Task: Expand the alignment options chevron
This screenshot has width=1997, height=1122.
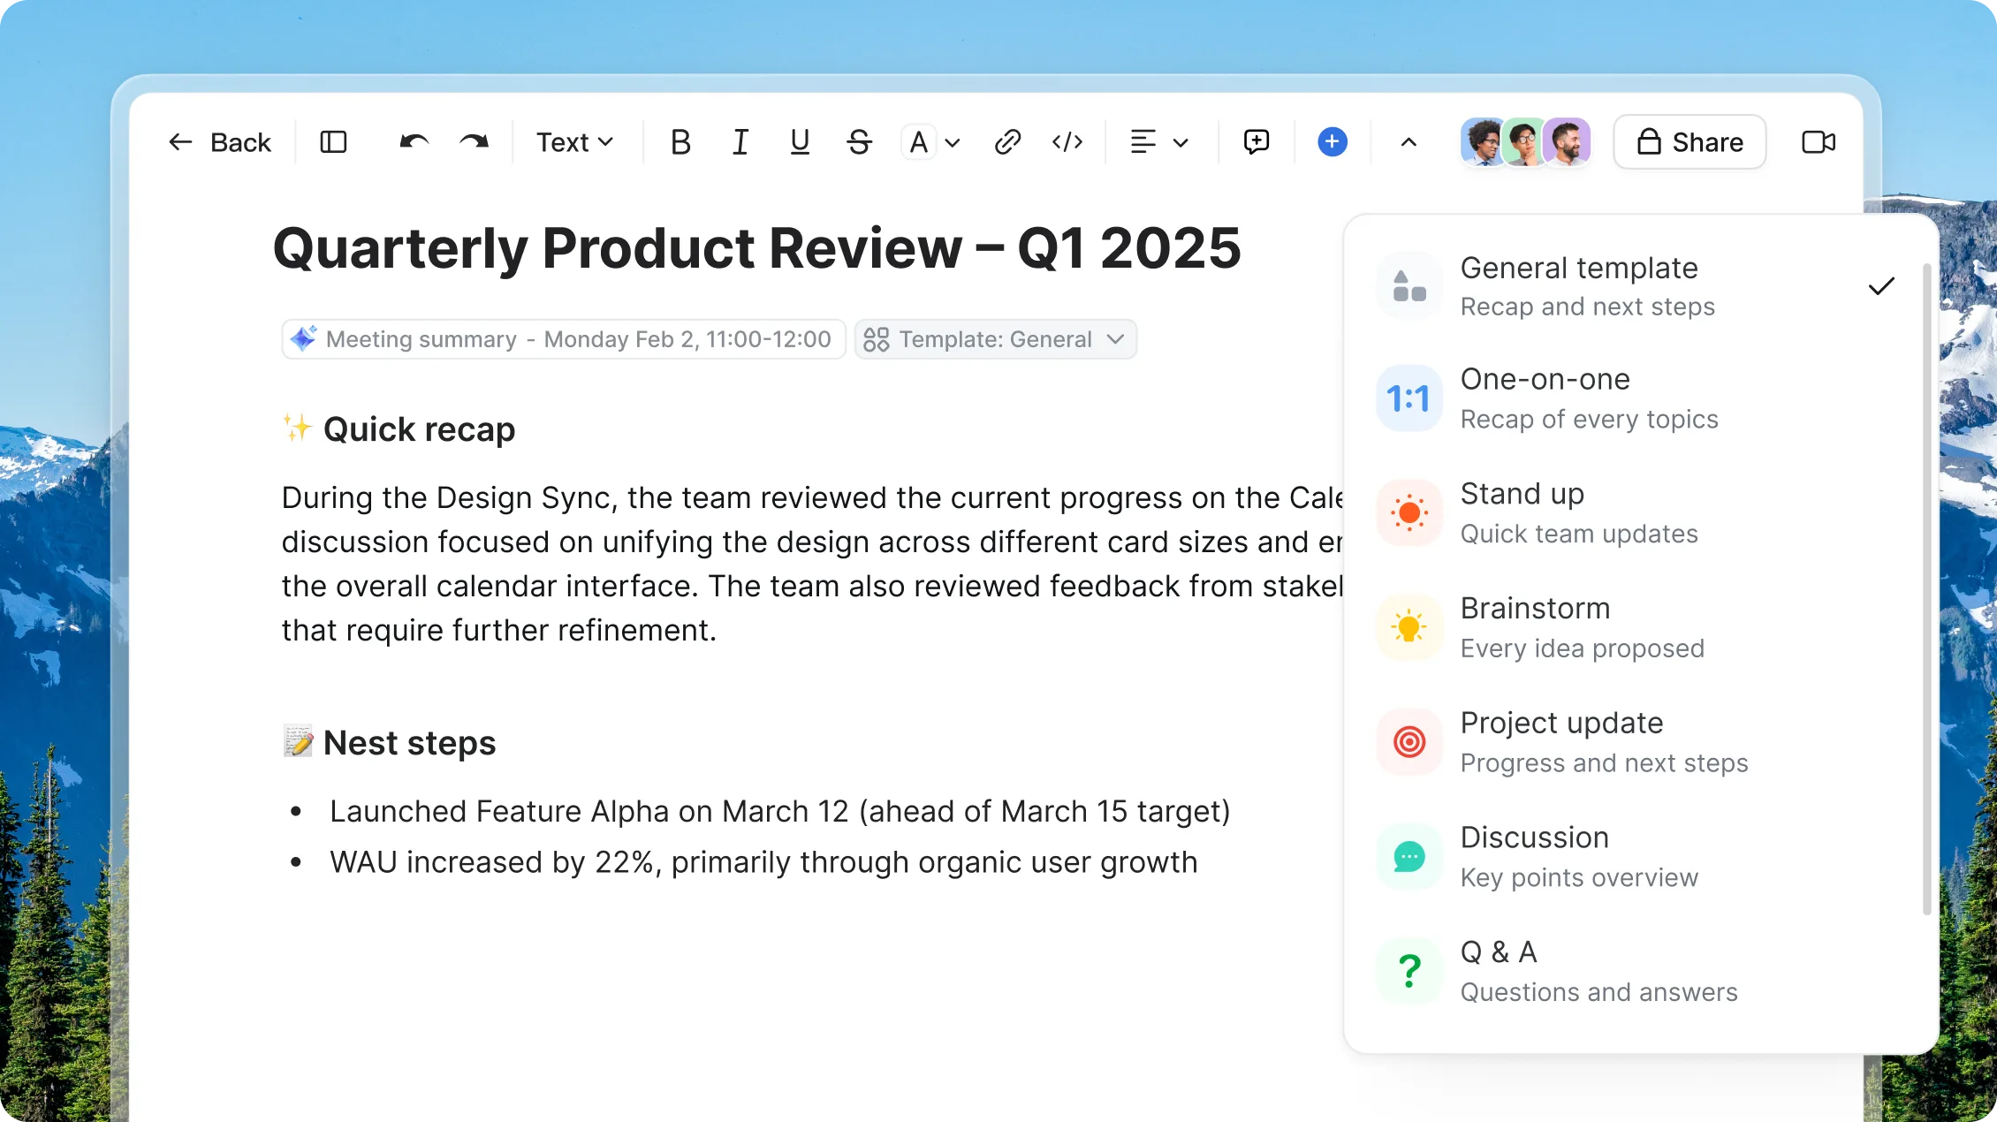Action: tap(1181, 143)
